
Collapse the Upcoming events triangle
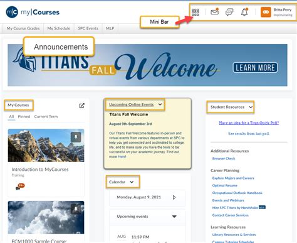pyautogui.click(x=174, y=217)
